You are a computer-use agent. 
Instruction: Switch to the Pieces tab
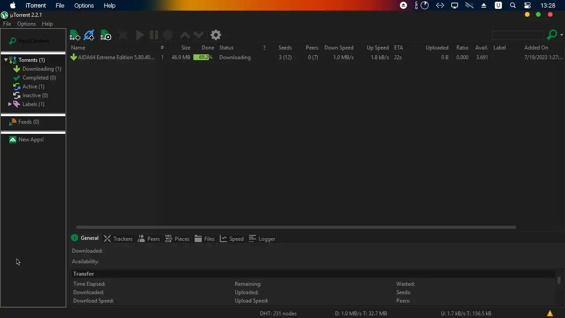tap(177, 238)
